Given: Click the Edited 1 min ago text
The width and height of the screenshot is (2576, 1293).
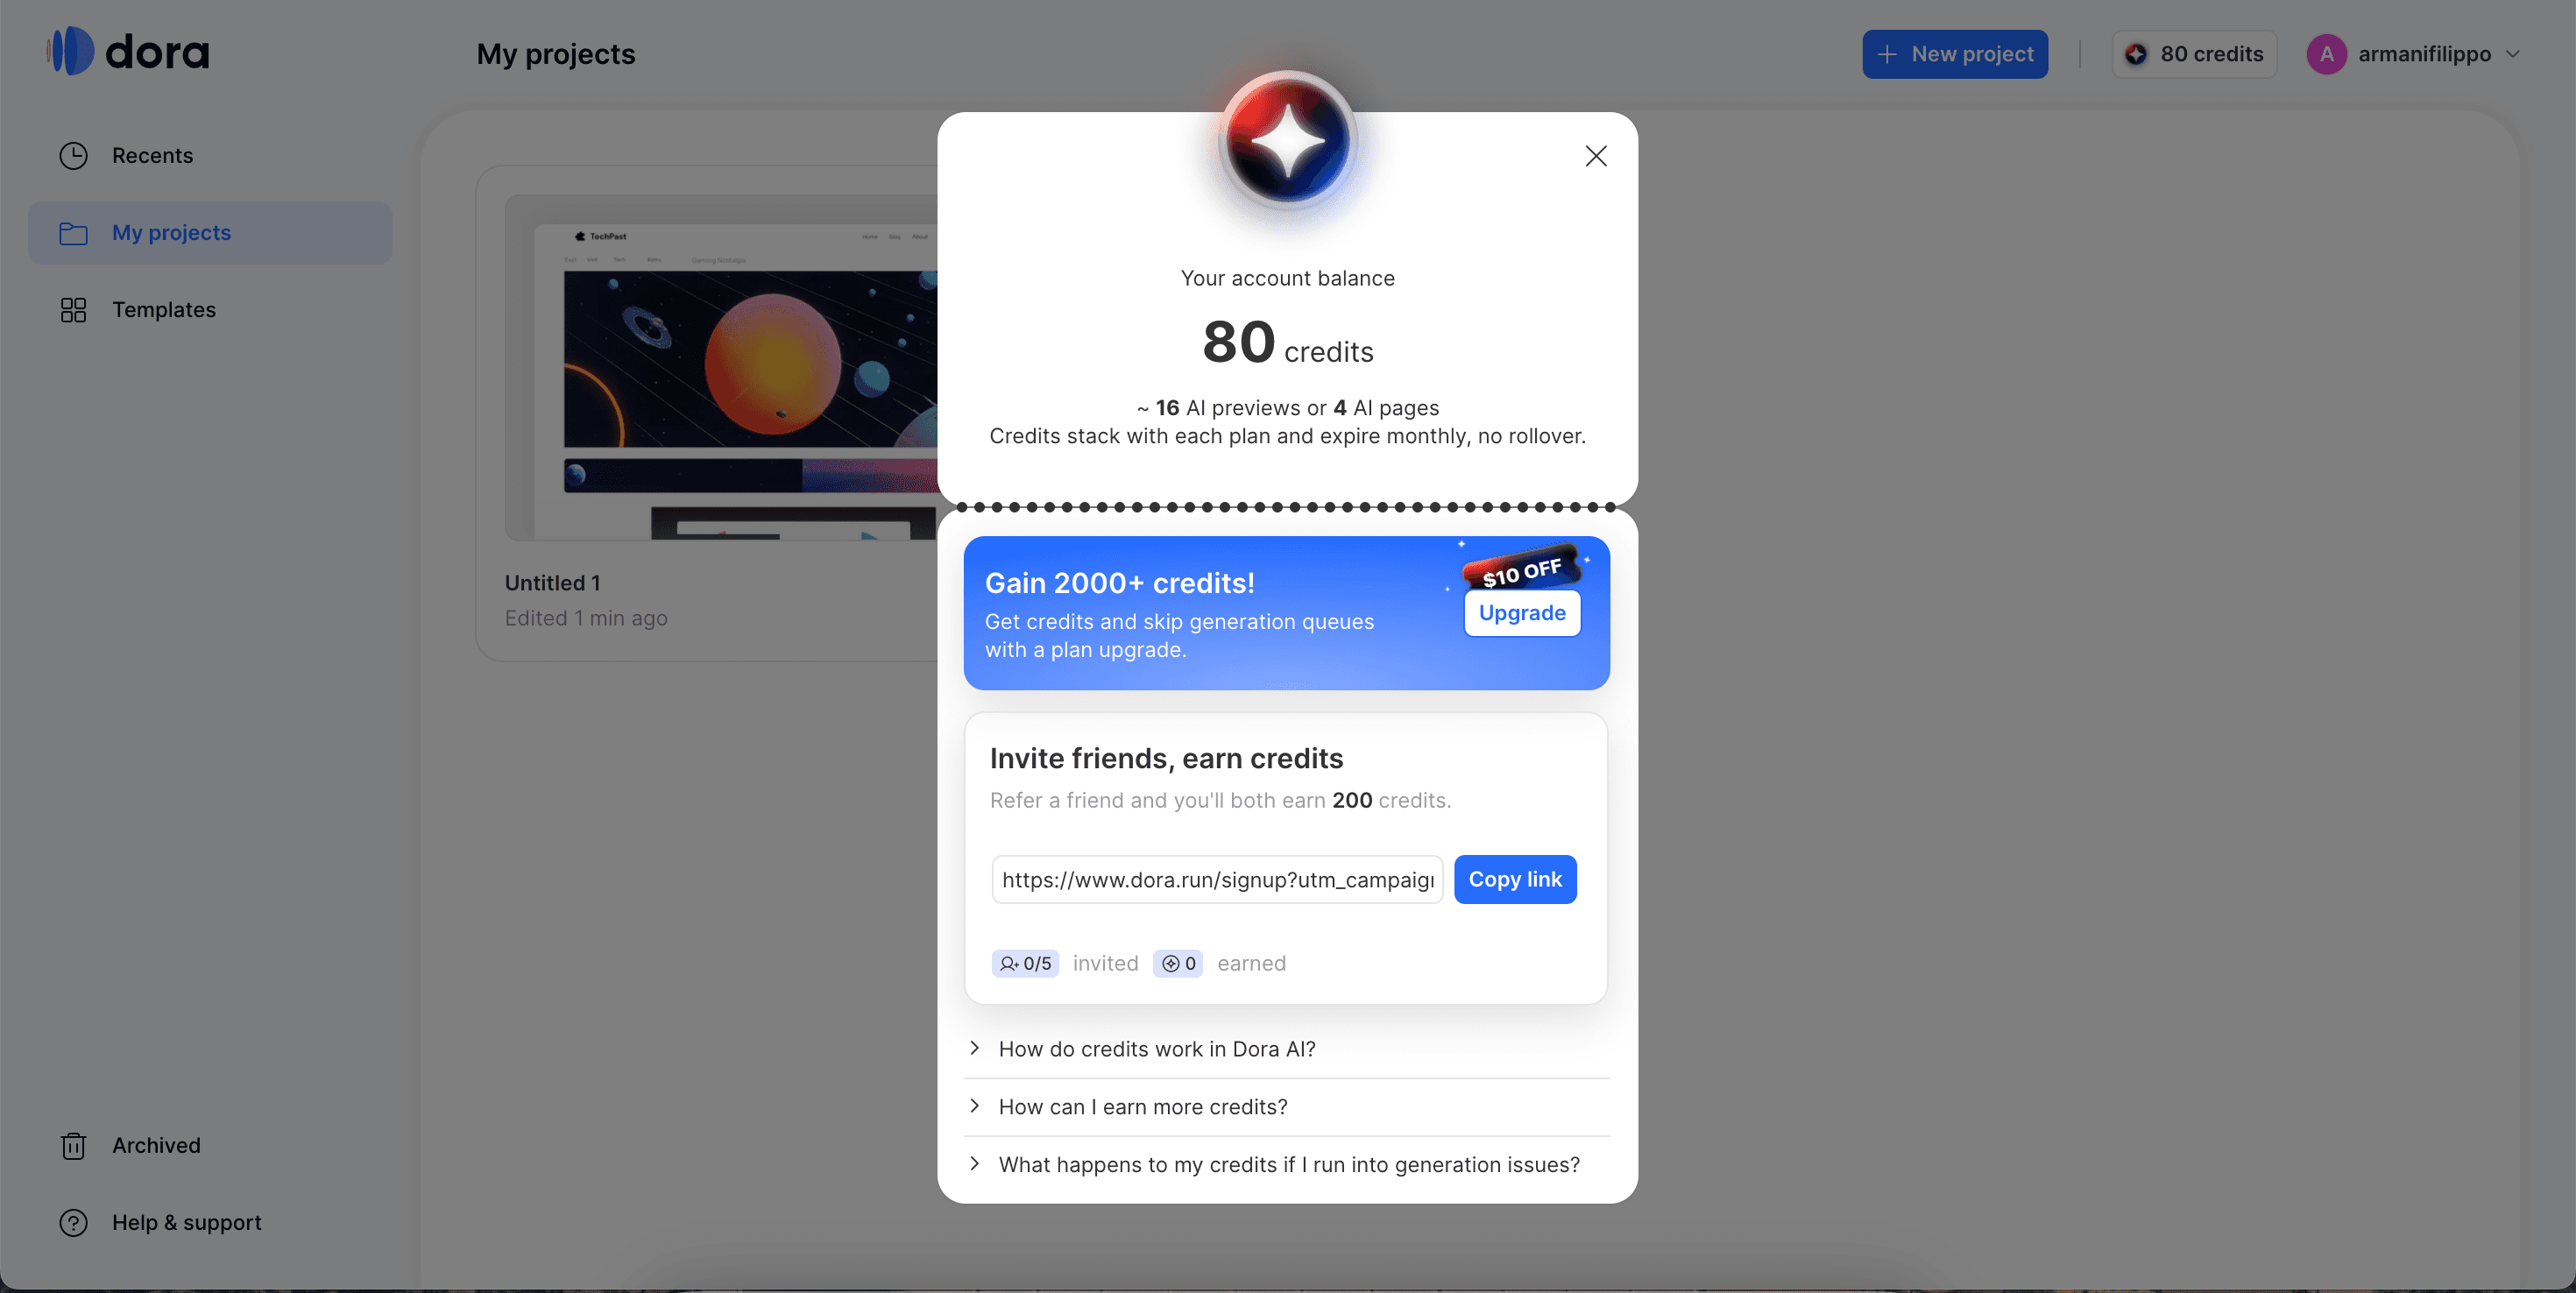Looking at the screenshot, I should (586, 618).
